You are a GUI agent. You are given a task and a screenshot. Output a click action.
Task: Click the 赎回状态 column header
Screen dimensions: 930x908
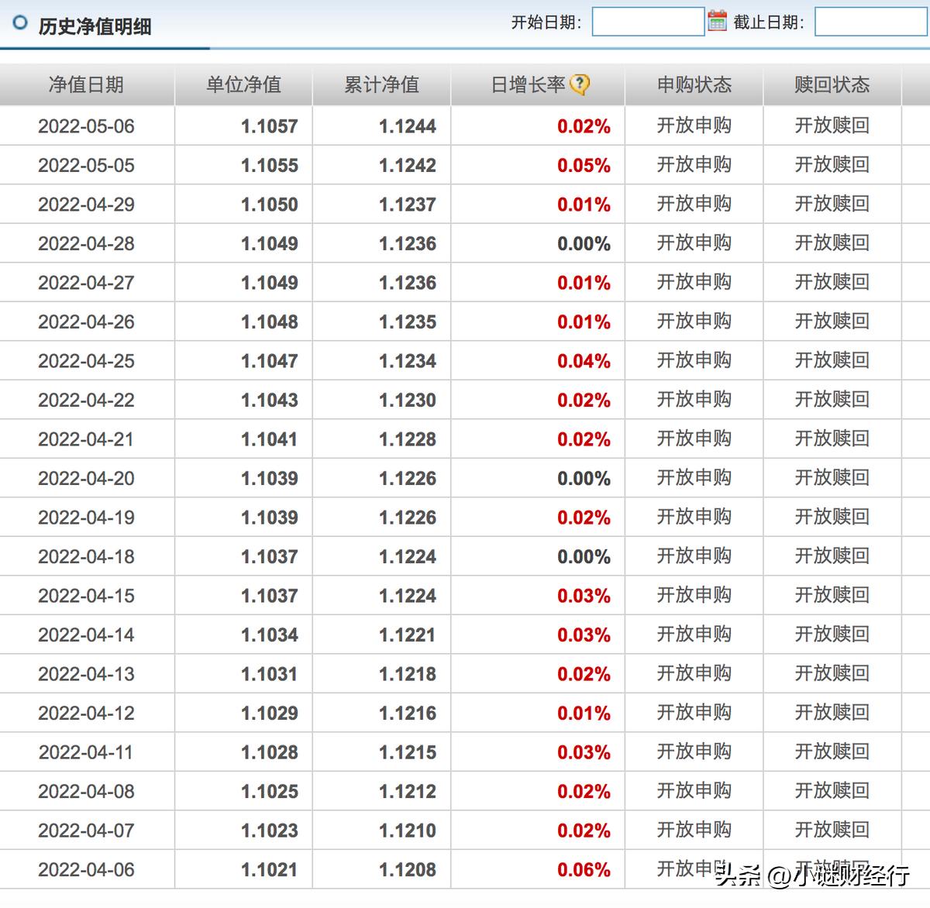click(831, 85)
